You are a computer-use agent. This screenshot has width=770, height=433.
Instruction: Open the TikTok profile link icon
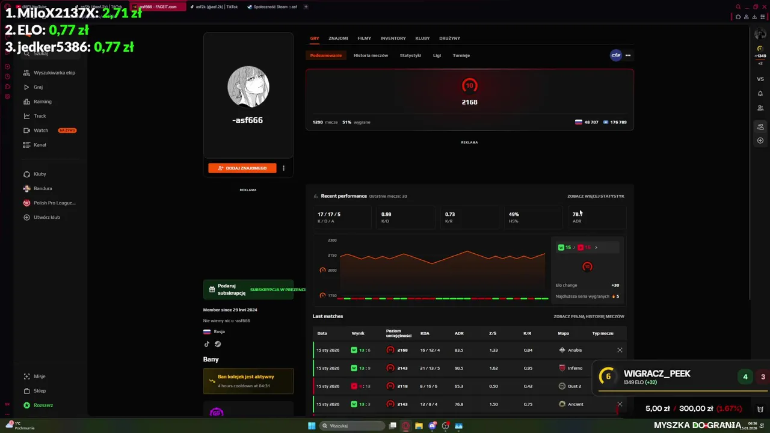[x=207, y=344]
